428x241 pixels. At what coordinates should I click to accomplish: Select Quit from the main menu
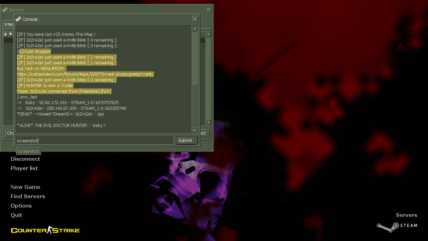tap(16, 215)
